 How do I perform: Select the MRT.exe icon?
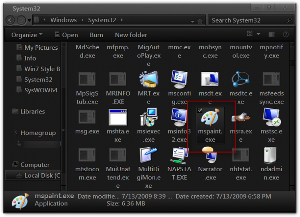(149, 79)
